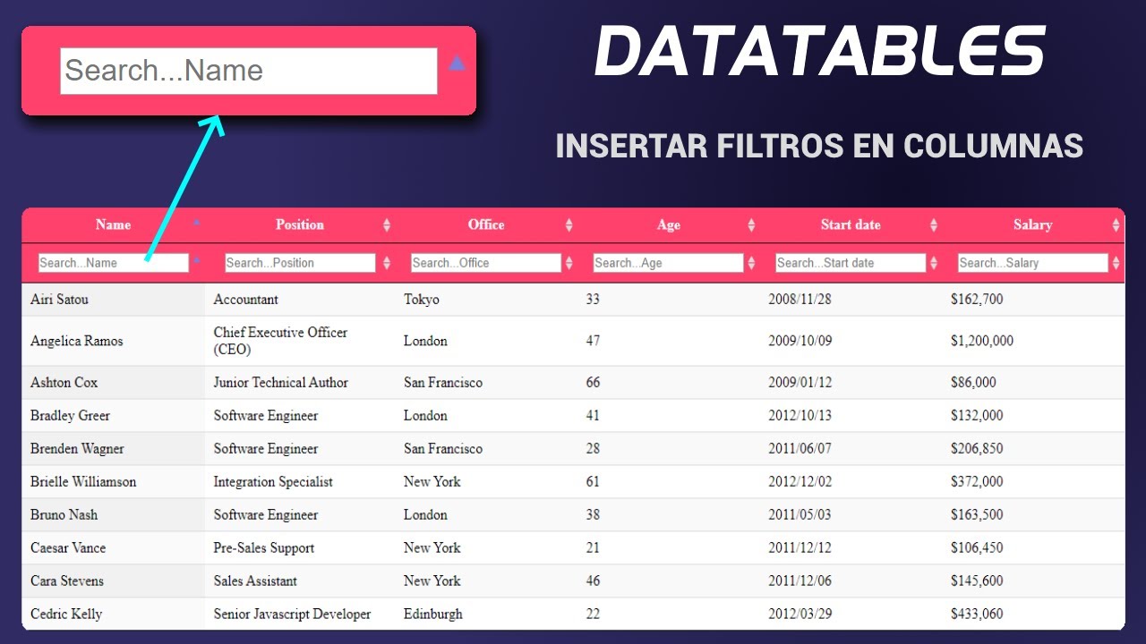Image resolution: width=1146 pixels, height=644 pixels.
Task: Click sort arrows beside the Search...Salary filter box
Action: click(x=1116, y=263)
